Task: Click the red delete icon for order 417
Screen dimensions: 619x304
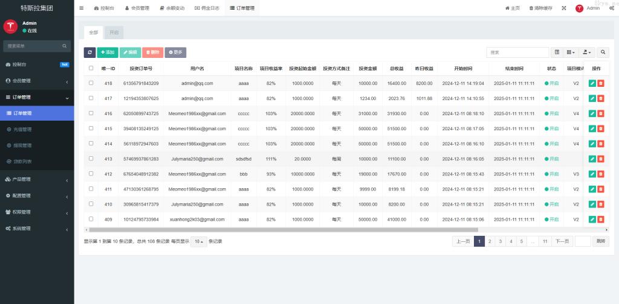Action: pyautogui.click(x=601, y=98)
